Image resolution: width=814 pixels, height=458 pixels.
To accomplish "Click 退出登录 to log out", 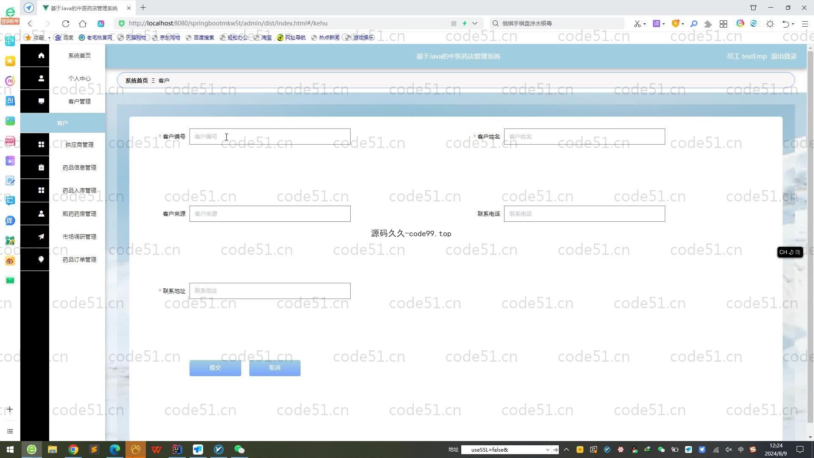I will pos(783,56).
